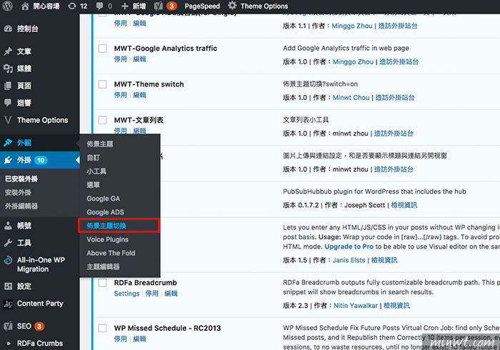
Task: Open PageSpeed in the admin bar
Action: click(x=202, y=6)
